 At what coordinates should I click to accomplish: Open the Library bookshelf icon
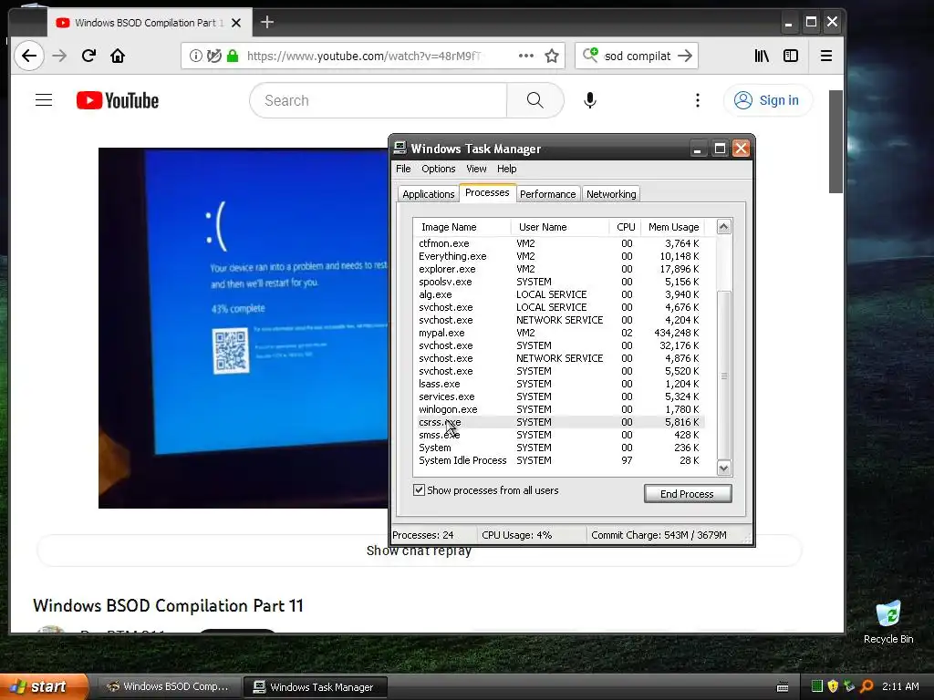point(762,56)
